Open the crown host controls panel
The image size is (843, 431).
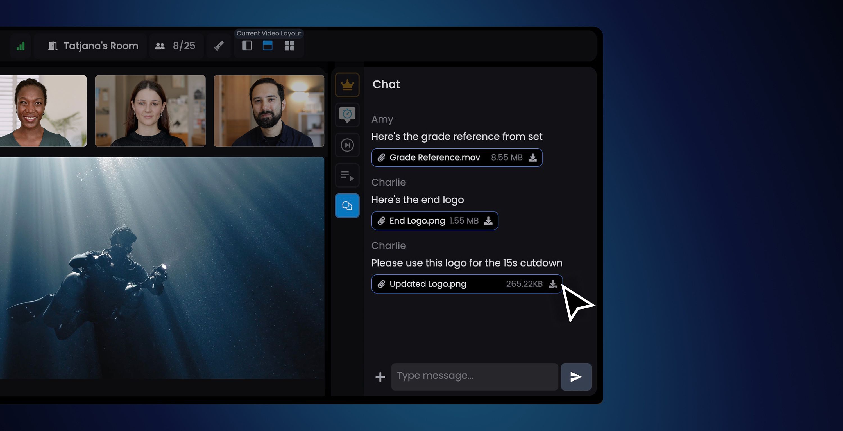tap(347, 85)
